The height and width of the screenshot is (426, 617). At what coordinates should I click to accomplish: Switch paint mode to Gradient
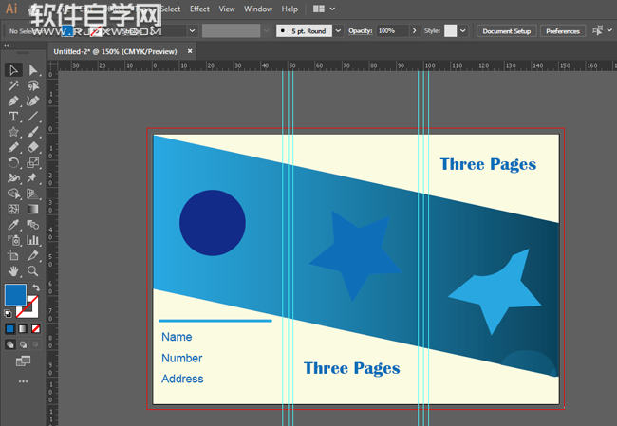pyautogui.click(x=23, y=329)
